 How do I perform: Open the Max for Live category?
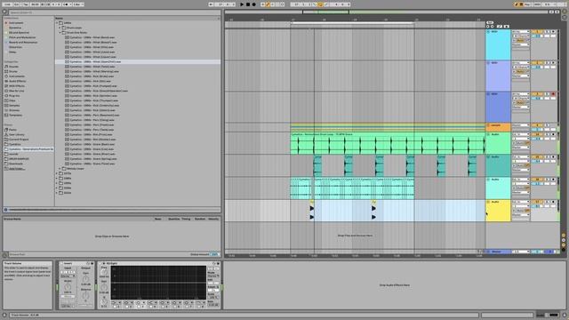coord(16,91)
